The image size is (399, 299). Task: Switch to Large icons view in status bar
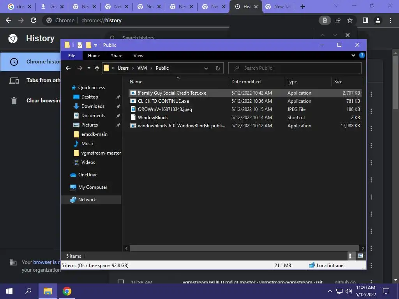click(x=360, y=256)
